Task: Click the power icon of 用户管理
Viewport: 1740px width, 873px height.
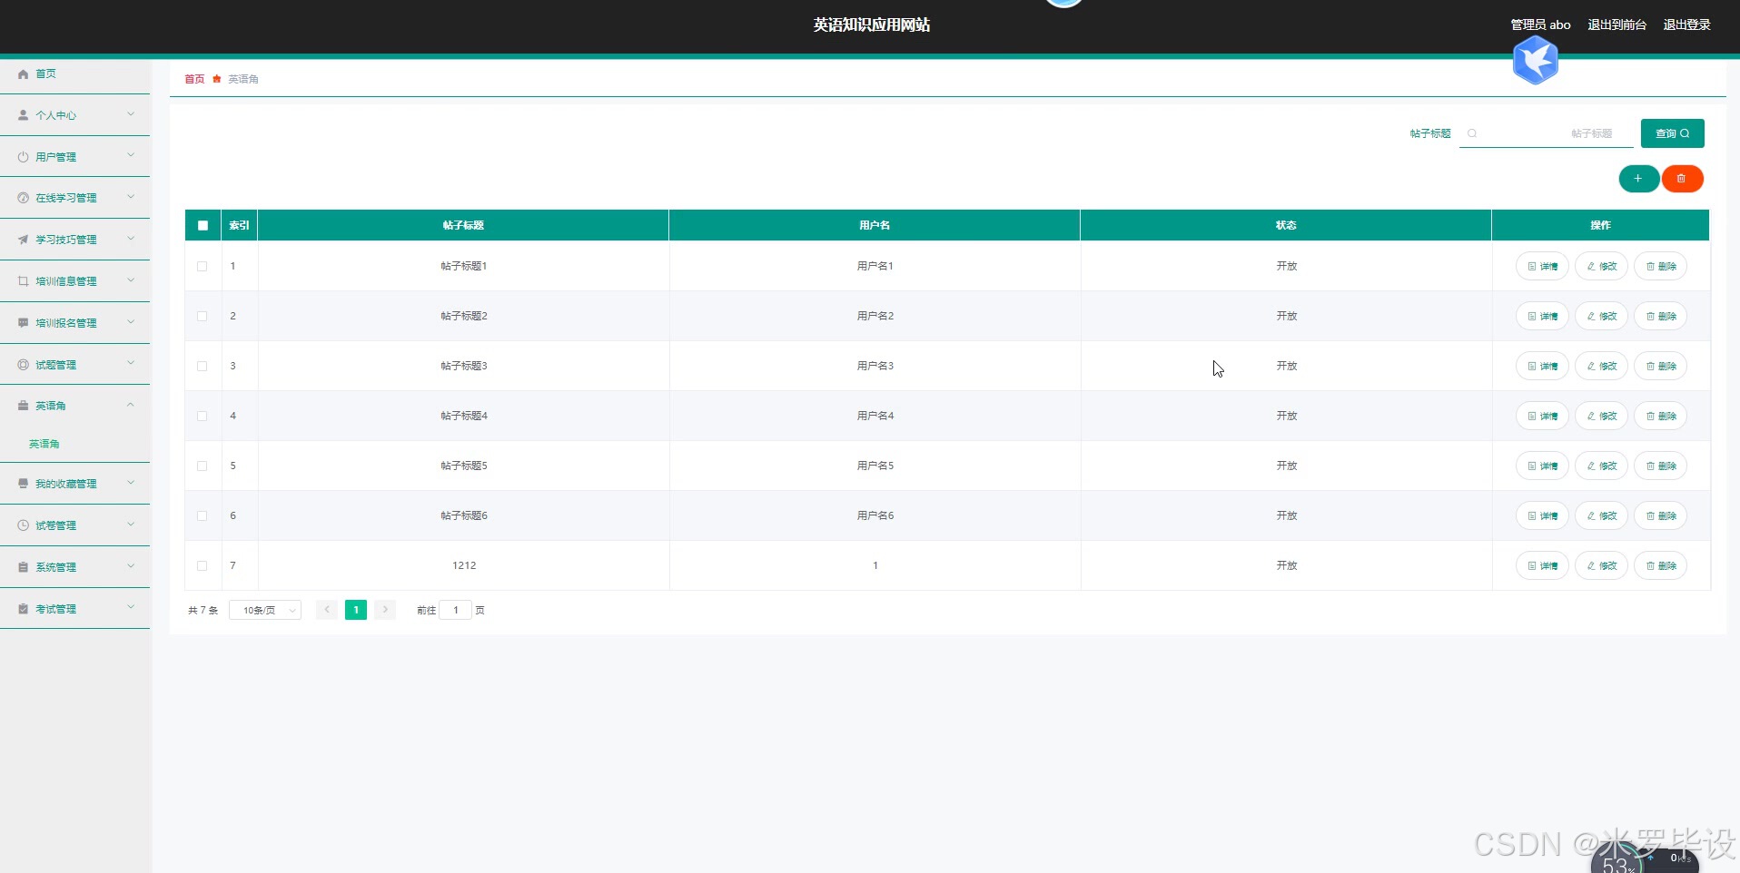Action: [24, 157]
